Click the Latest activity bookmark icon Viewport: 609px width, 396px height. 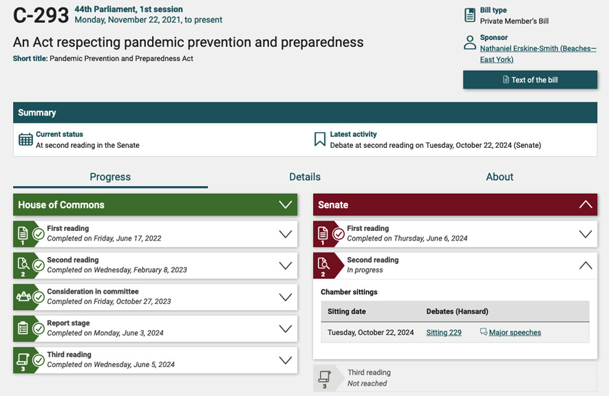coord(319,140)
